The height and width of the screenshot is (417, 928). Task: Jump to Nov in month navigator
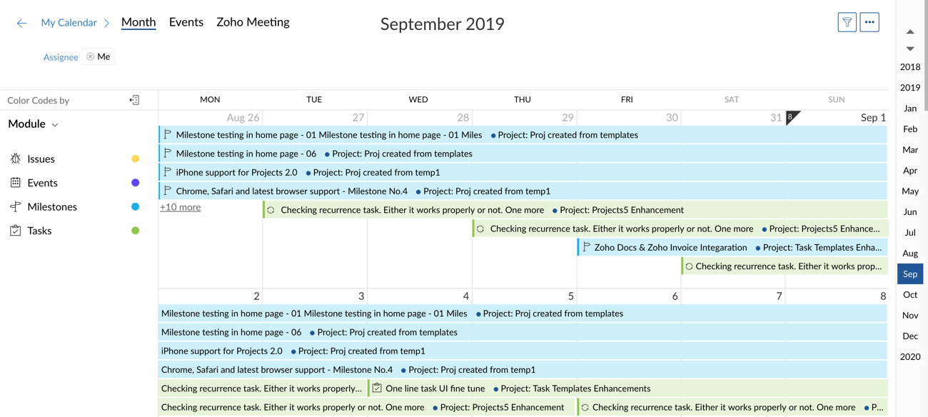point(910,316)
